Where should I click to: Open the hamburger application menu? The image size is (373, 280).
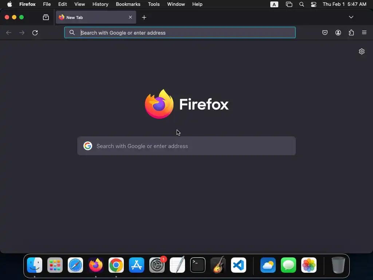364,32
